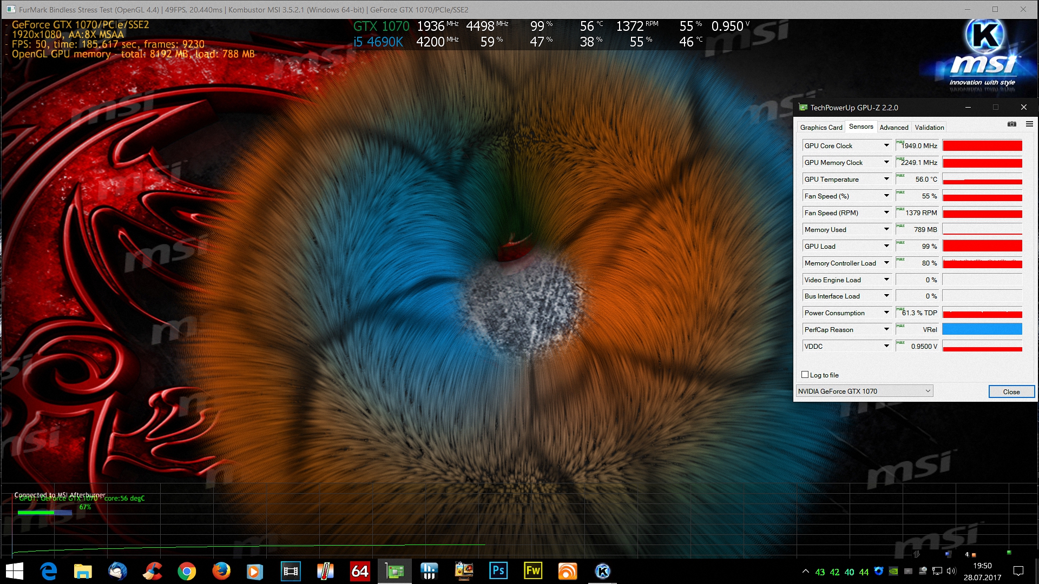The image size is (1039, 584).
Task: Open AIDA64 taskbar icon
Action: tap(360, 571)
